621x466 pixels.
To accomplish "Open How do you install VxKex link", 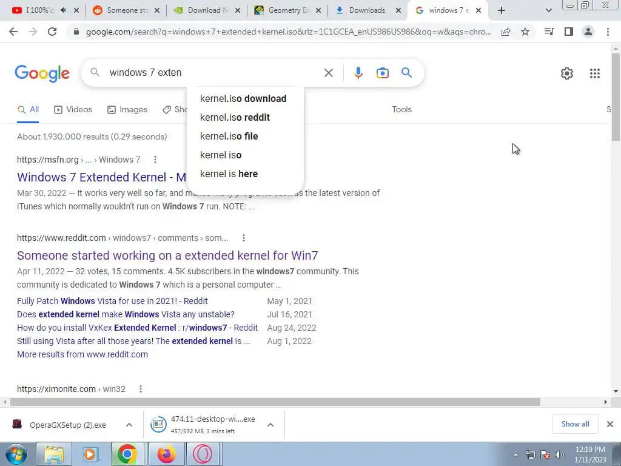I will point(137,328).
